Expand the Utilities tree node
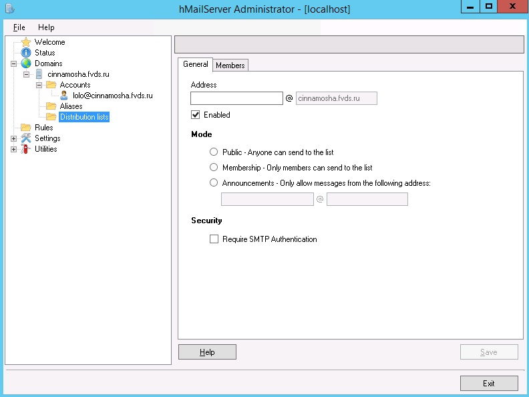The image size is (529, 397). (x=13, y=149)
